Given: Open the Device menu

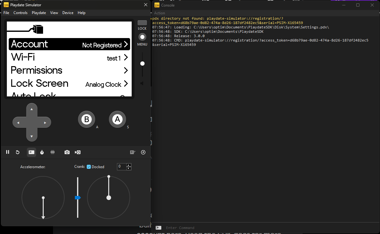Looking at the screenshot, I should click(68, 13).
